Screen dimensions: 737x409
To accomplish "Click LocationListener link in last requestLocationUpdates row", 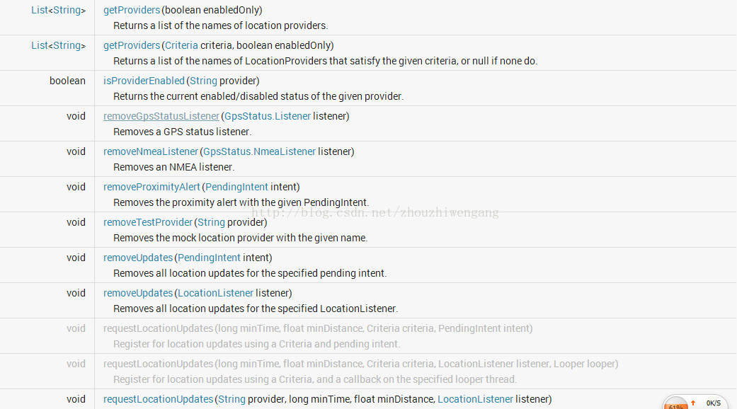I will click(475, 399).
